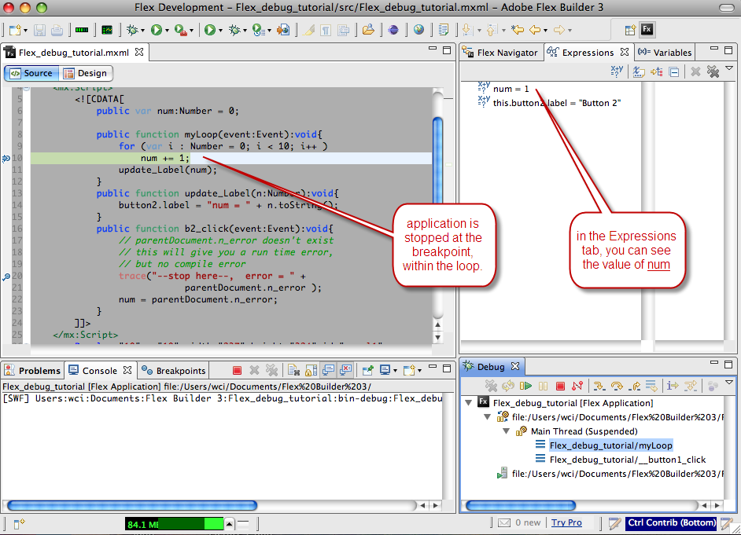
Task: Open the Expressions panel view menu arrow
Action: 729,69
